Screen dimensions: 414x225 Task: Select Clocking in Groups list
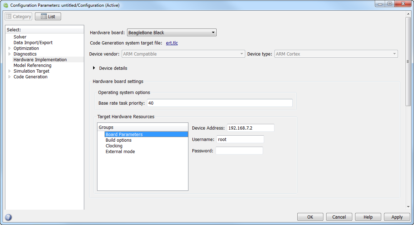click(114, 146)
